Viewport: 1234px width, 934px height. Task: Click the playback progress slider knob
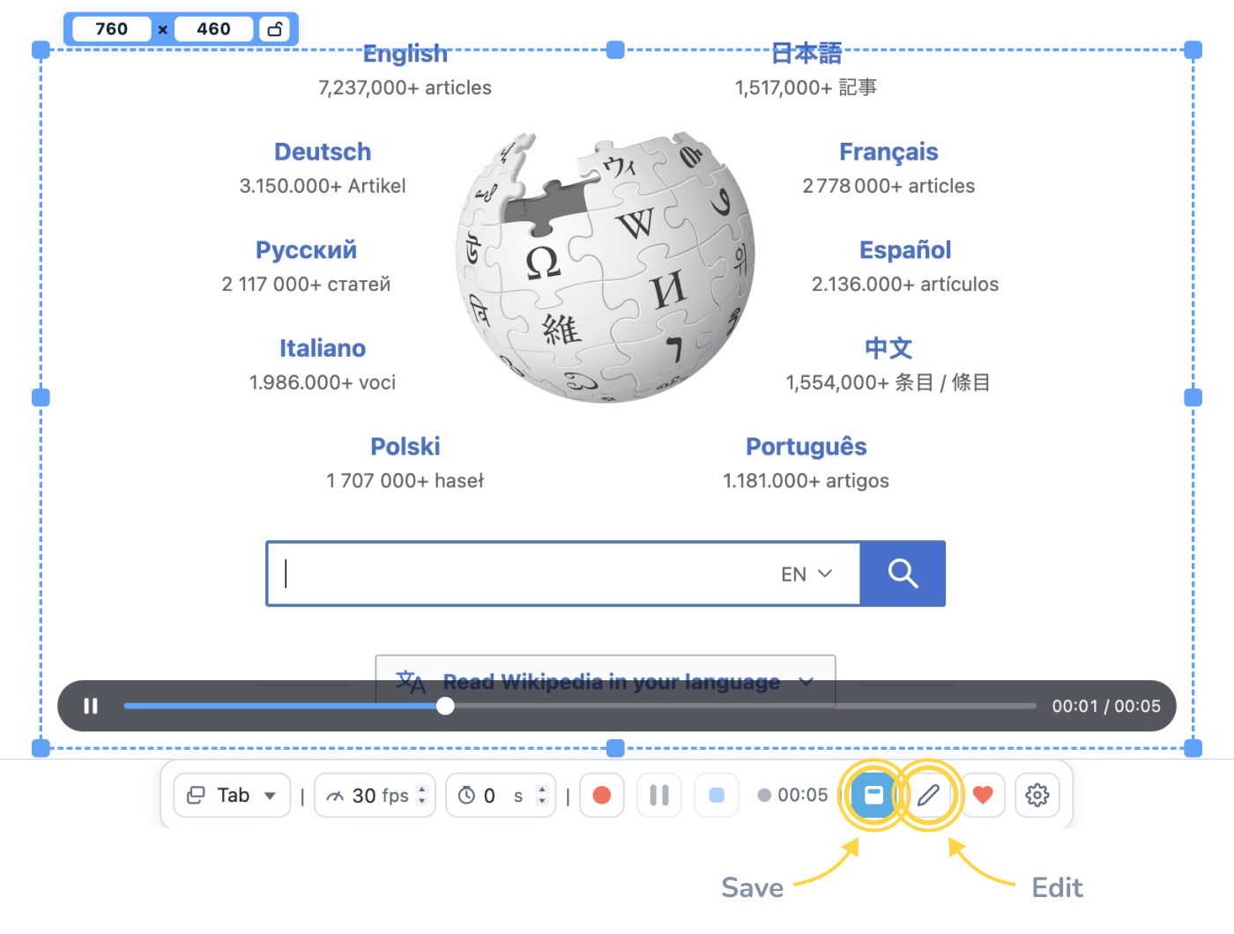(446, 706)
